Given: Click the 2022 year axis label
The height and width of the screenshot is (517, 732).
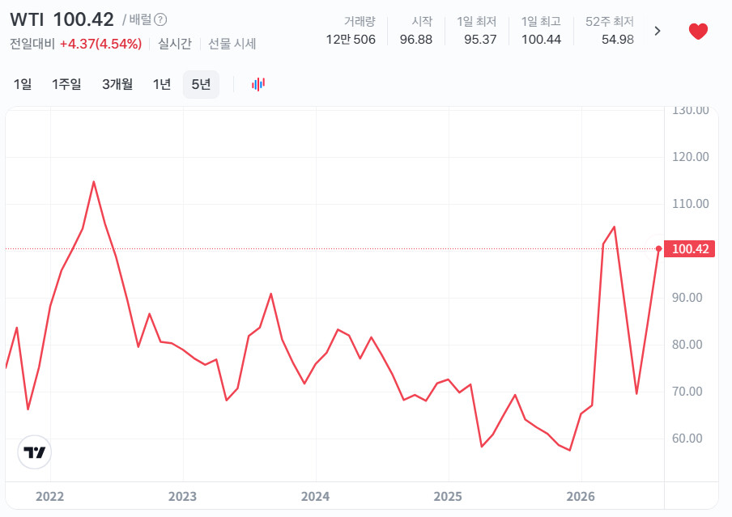Looking at the screenshot, I should [x=50, y=496].
